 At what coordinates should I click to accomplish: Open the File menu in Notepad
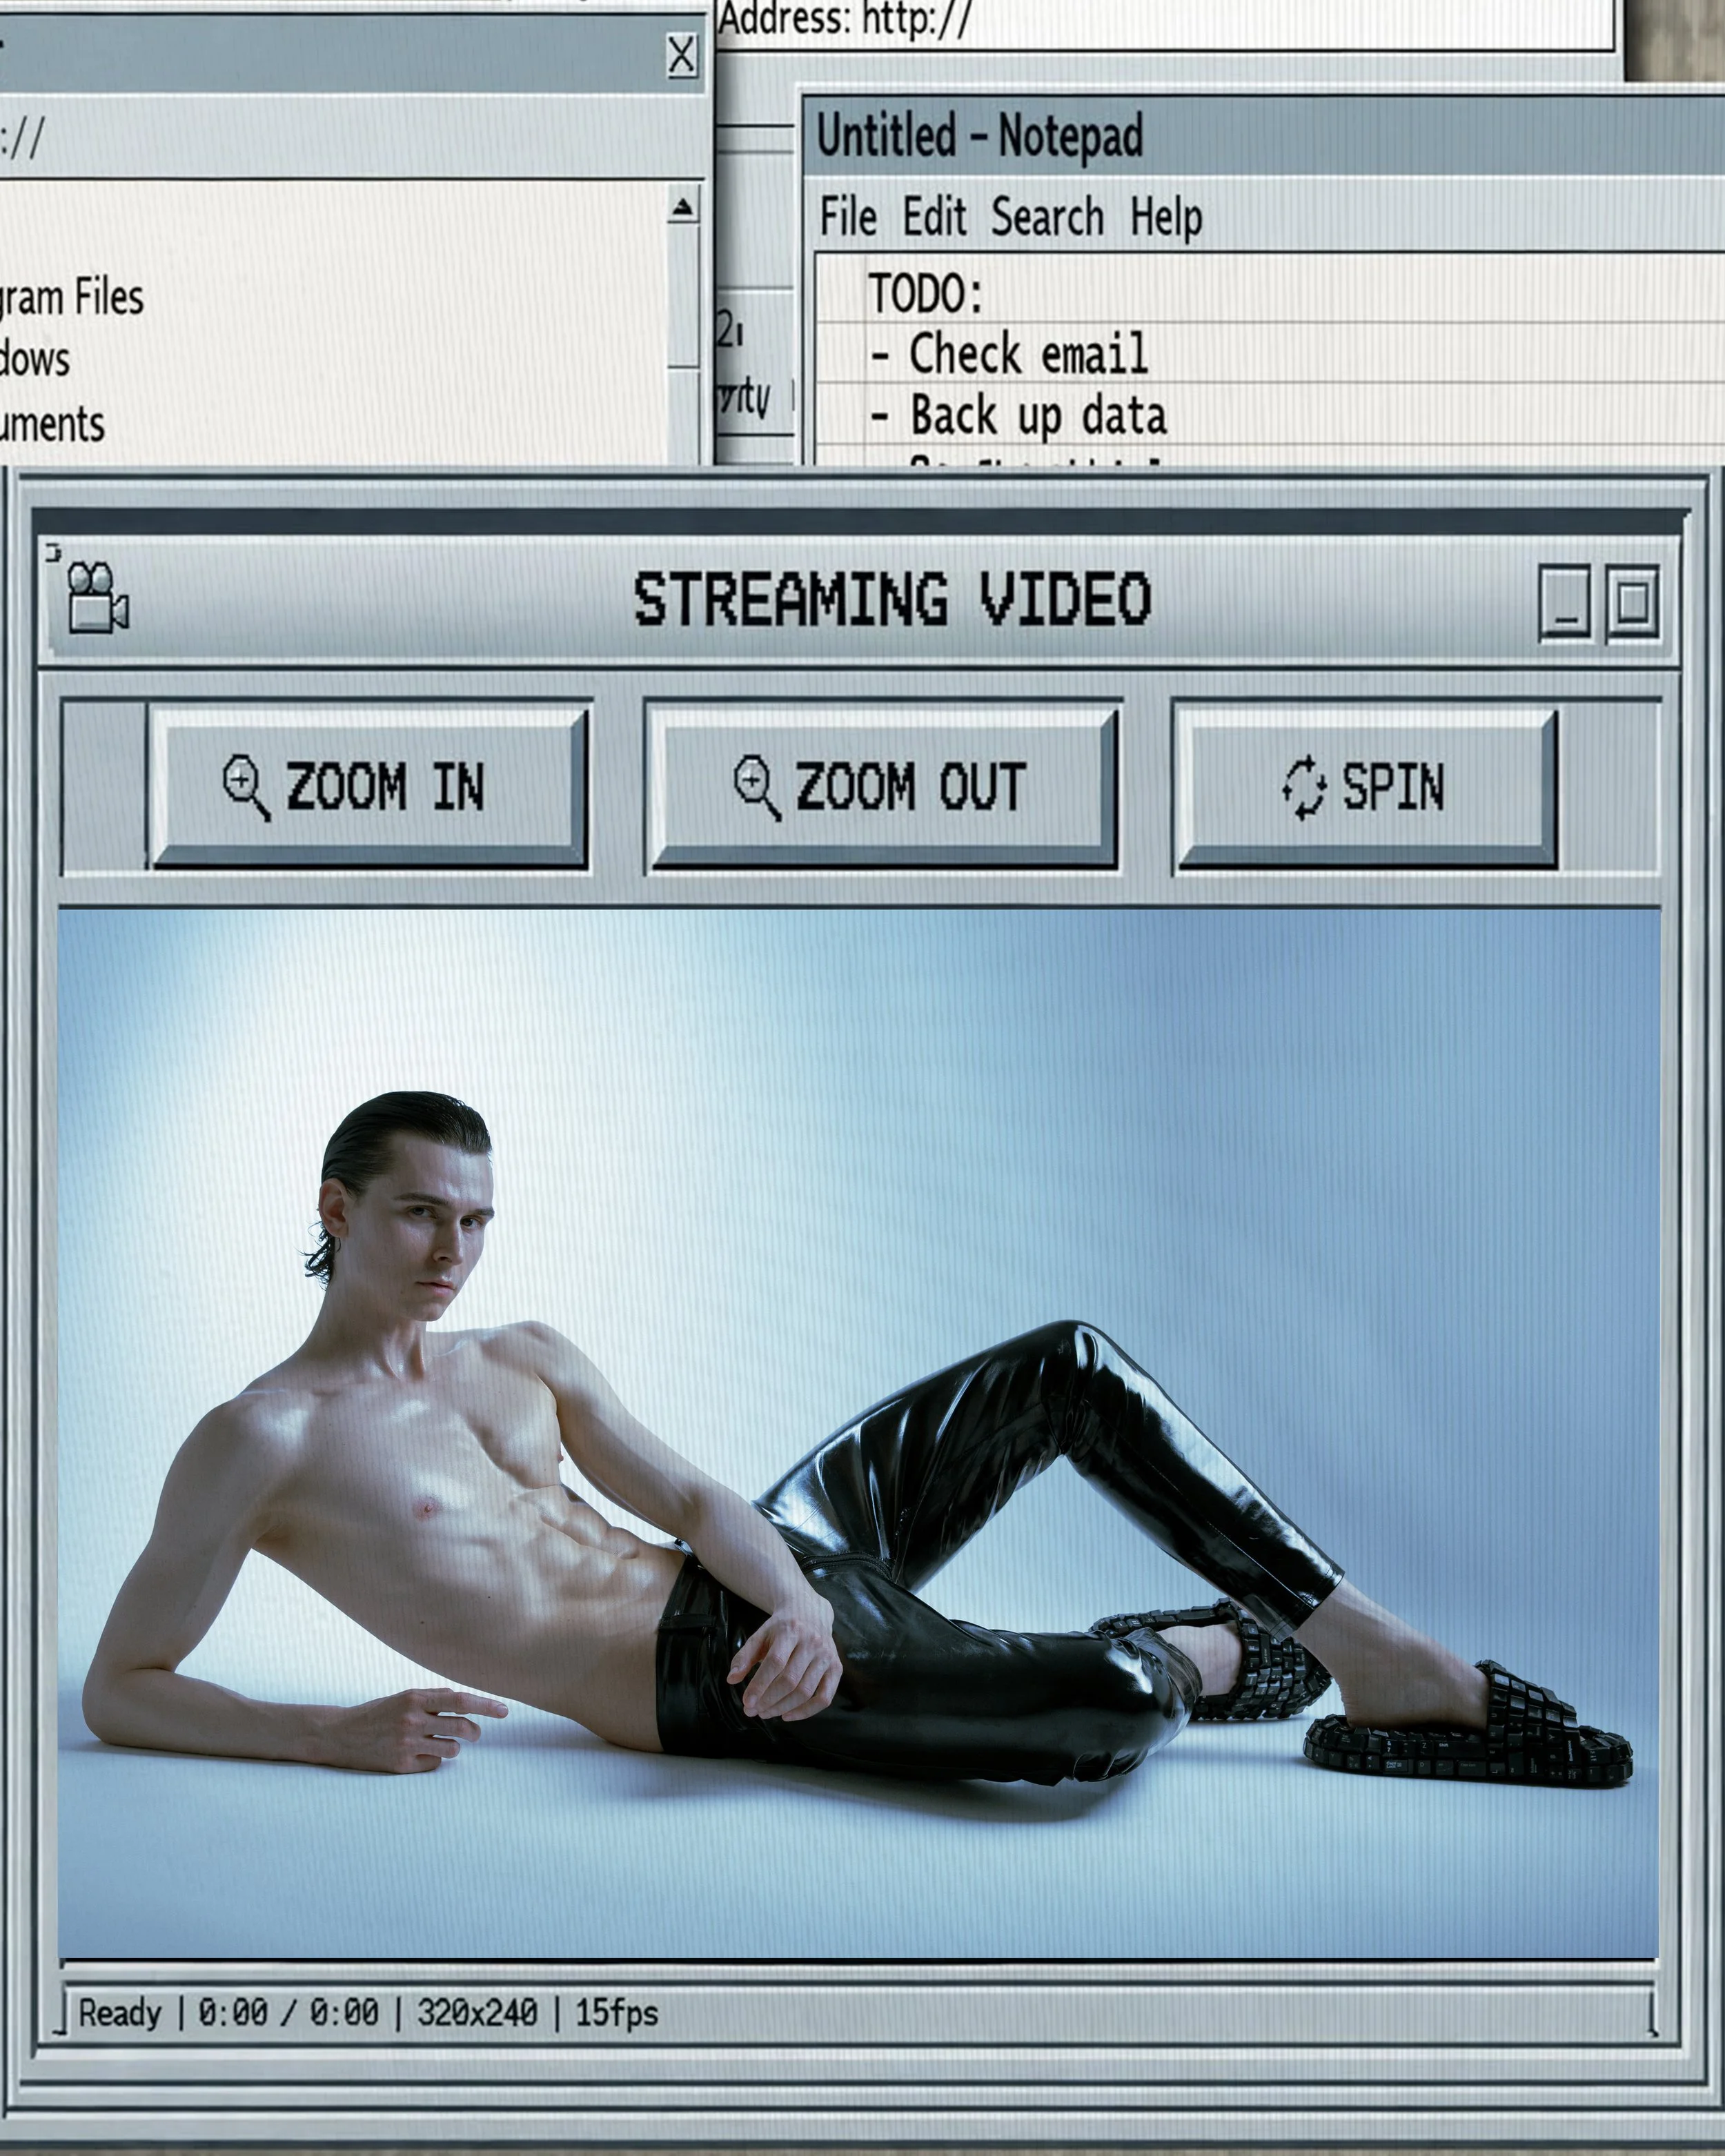848,217
